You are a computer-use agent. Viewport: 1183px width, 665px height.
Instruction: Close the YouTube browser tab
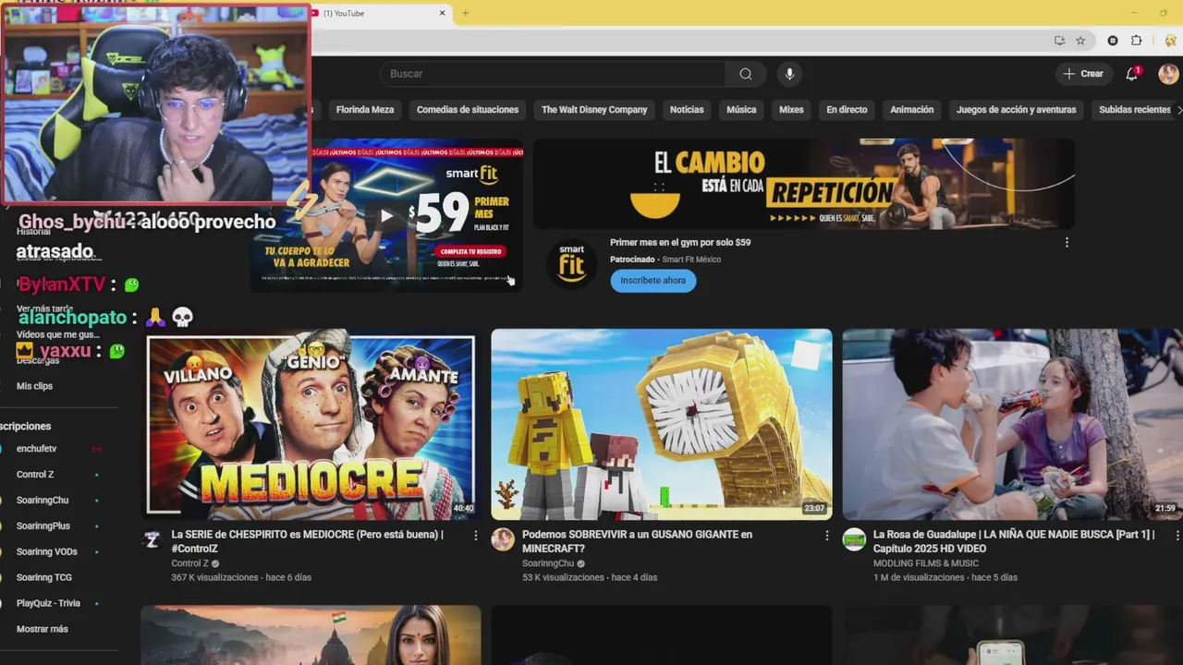coord(442,13)
